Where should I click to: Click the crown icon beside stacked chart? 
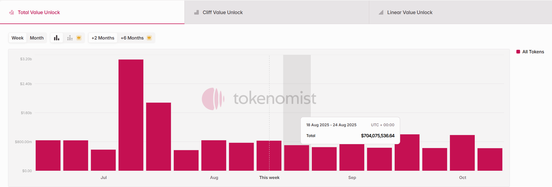pos(79,38)
